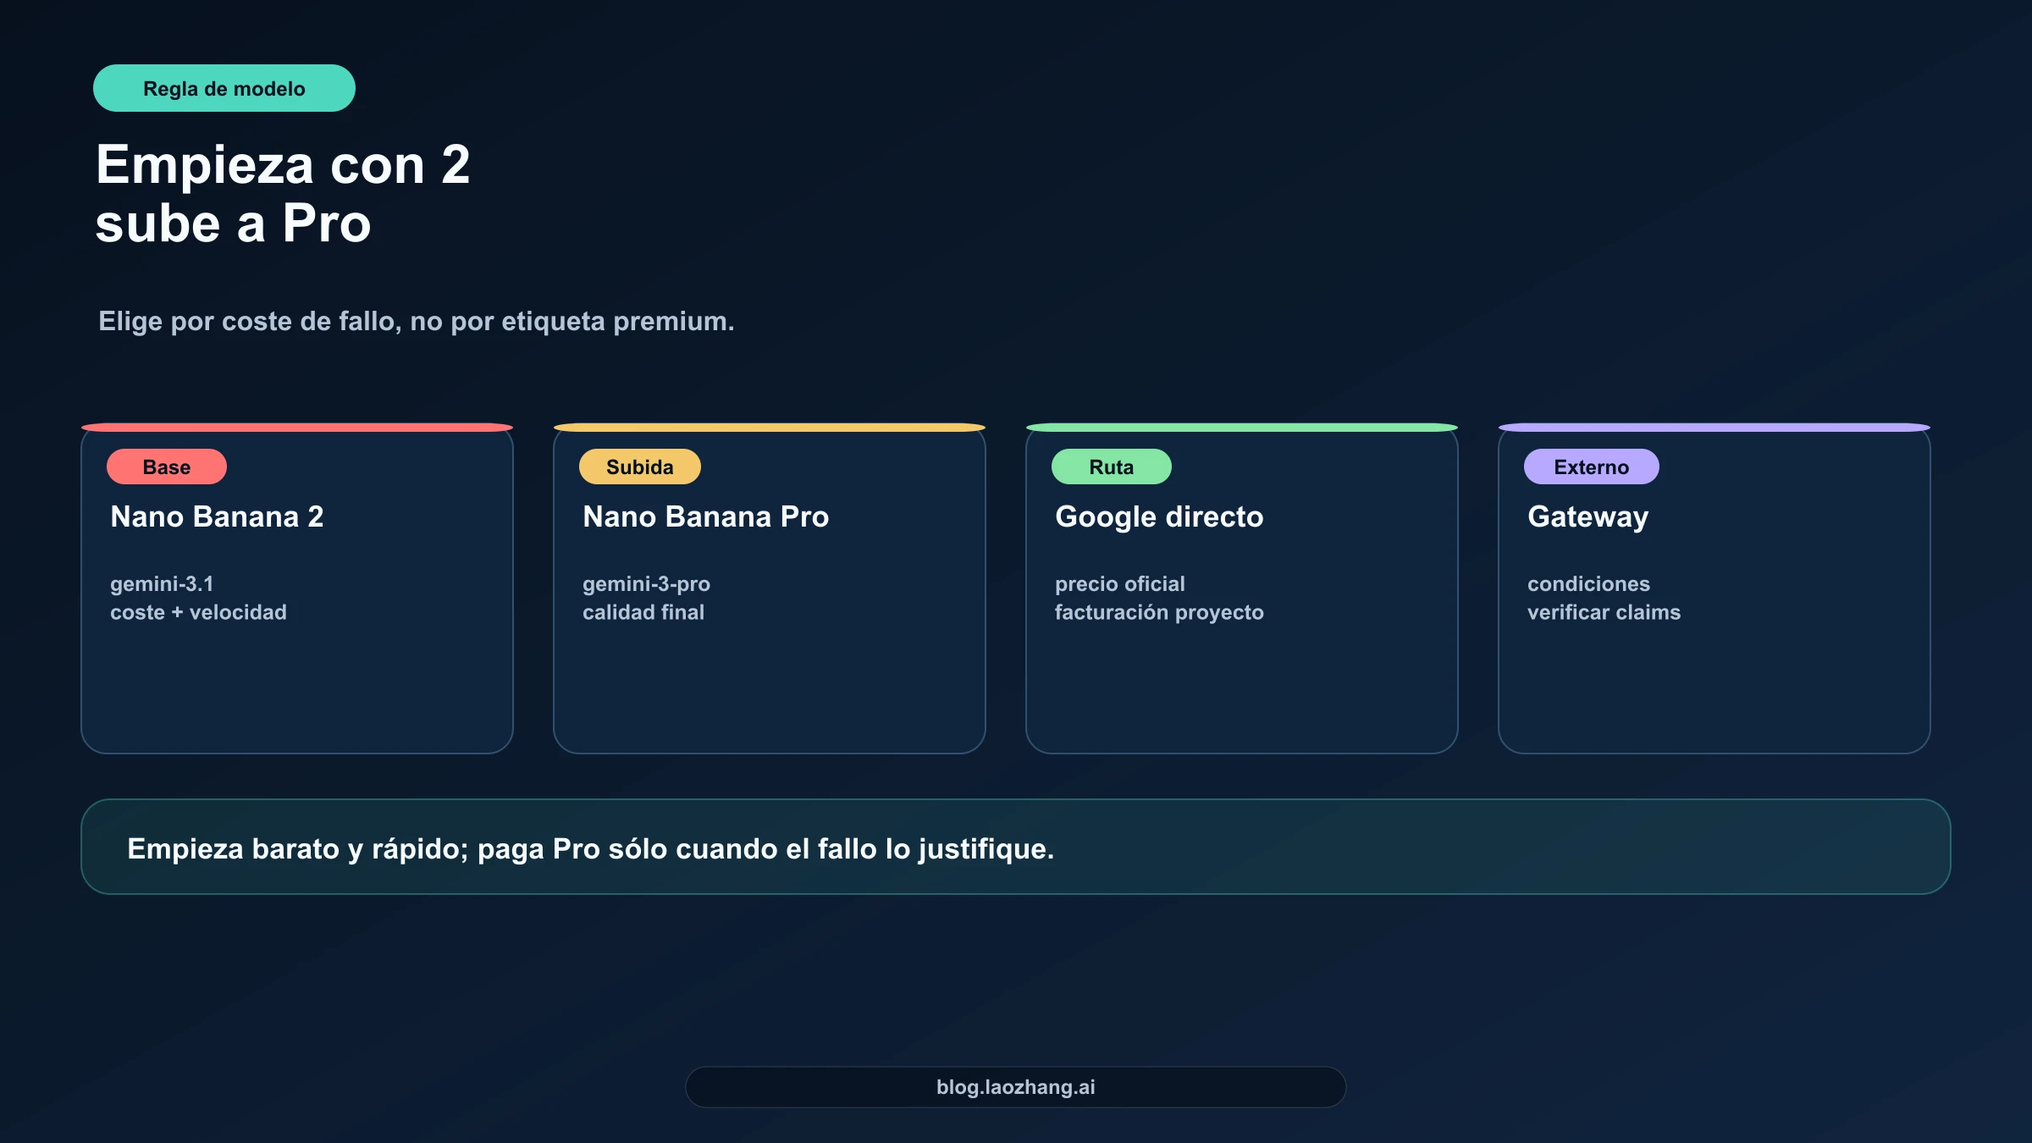Toggle the Nano Banana 2 base option
The image size is (2032, 1143).
tap(296, 584)
